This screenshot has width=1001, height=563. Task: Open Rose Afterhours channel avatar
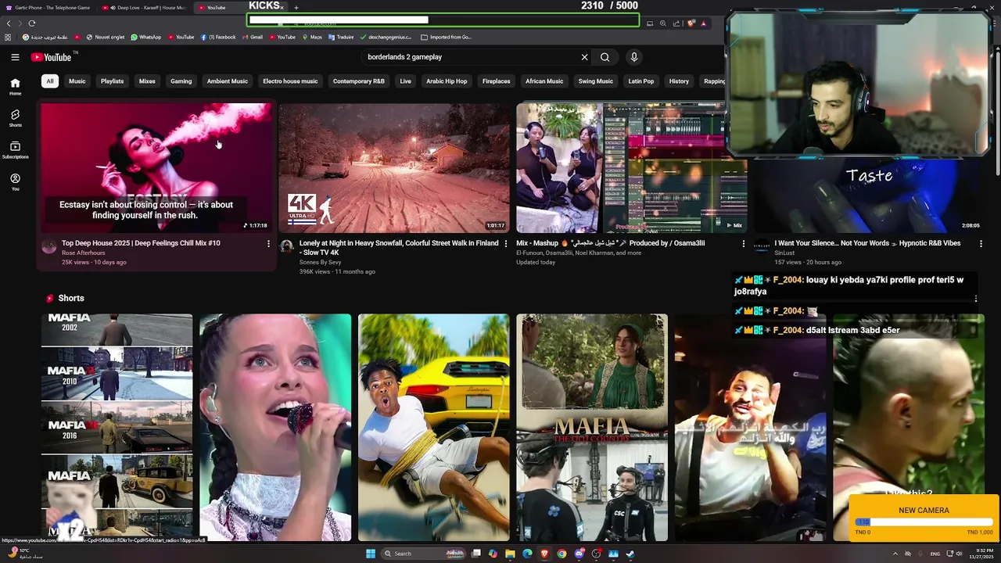click(49, 246)
